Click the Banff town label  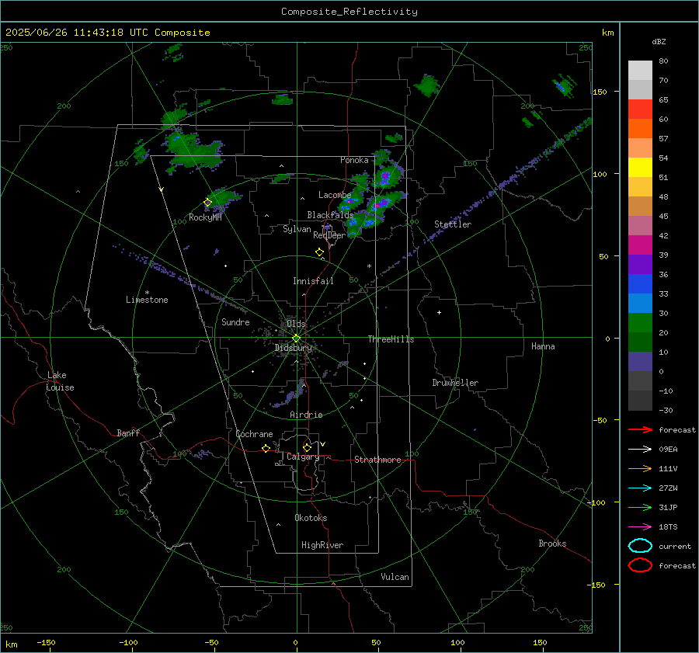coord(128,432)
